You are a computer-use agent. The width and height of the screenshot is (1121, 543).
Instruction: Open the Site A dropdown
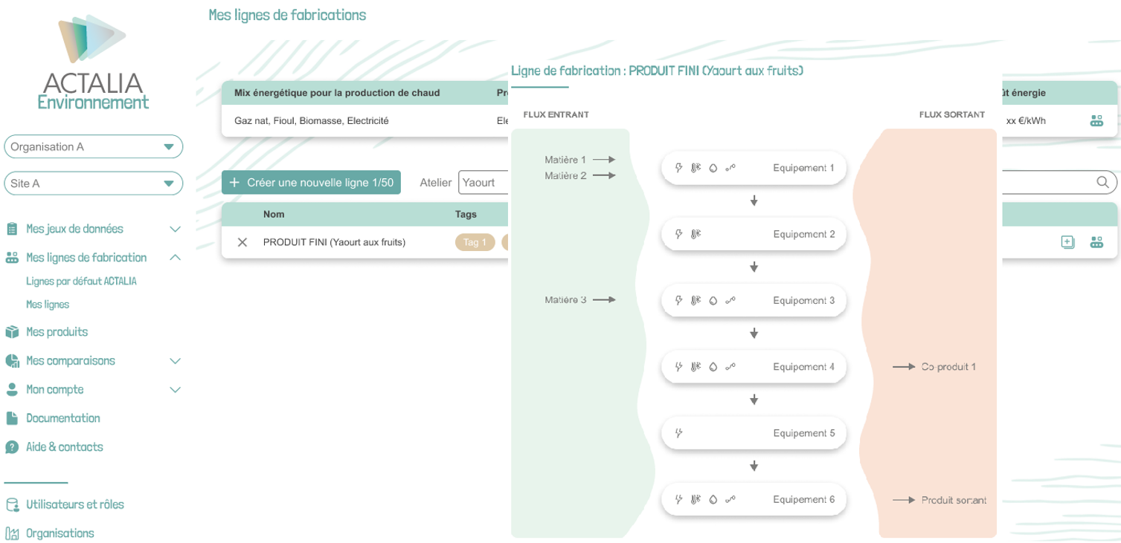pos(93,183)
